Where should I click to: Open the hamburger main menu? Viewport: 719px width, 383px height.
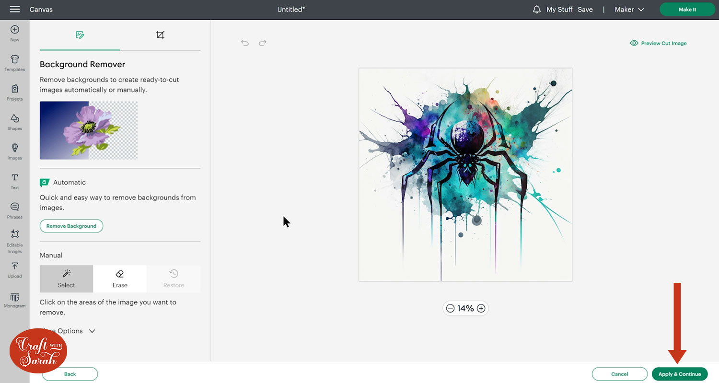click(x=14, y=10)
